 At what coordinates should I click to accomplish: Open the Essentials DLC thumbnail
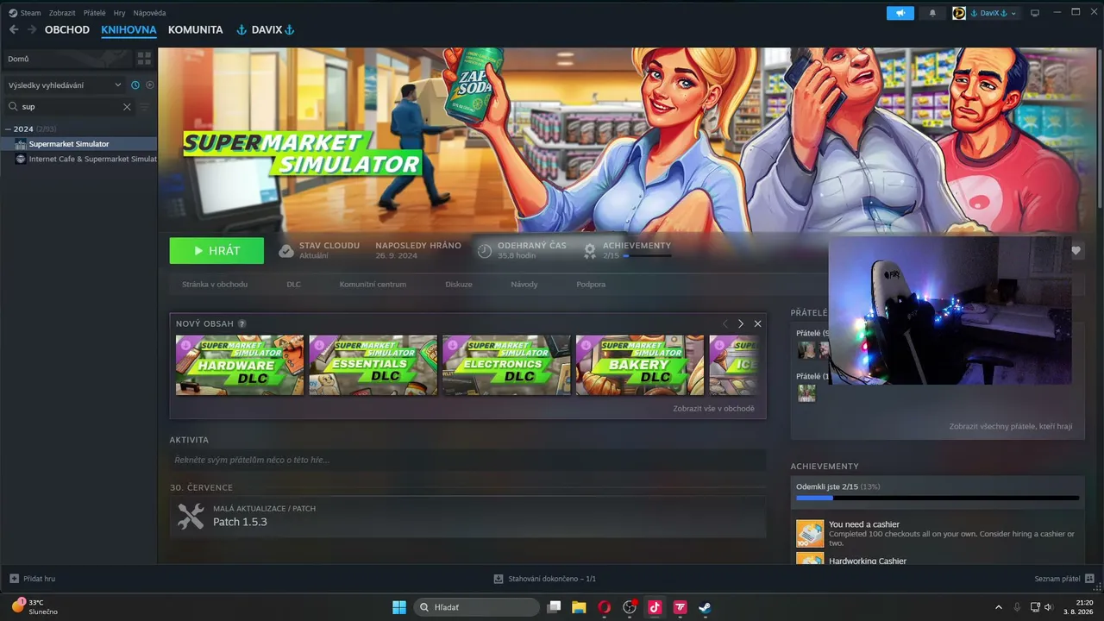point(373,365)
